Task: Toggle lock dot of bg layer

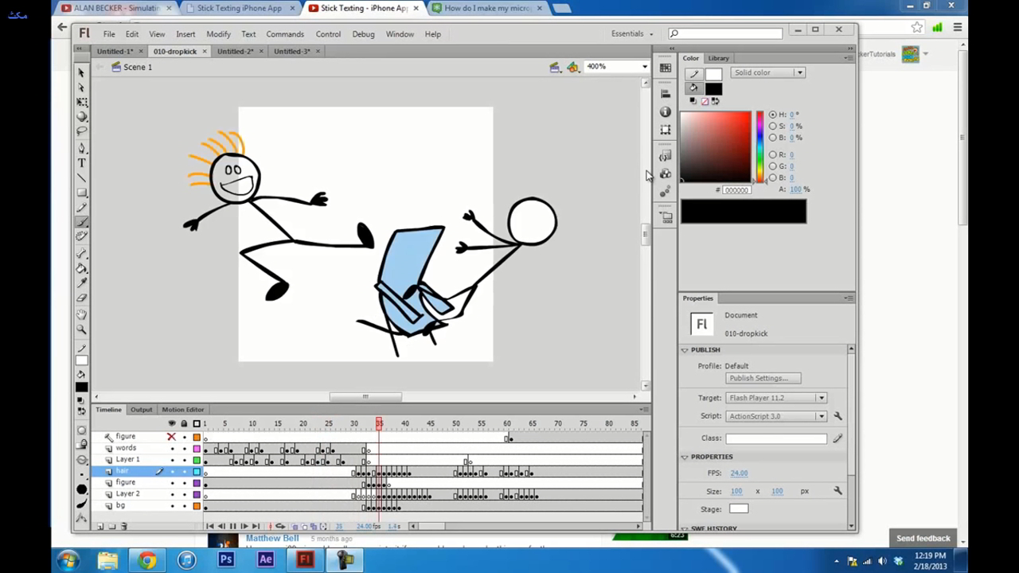Action: (x=185, y=505)
